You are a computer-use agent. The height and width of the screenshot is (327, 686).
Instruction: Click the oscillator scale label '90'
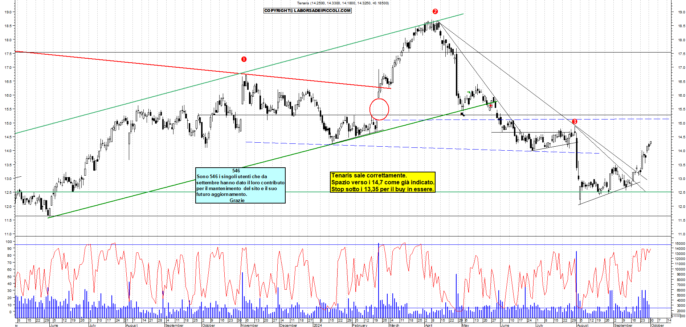(x=9, y=248)
